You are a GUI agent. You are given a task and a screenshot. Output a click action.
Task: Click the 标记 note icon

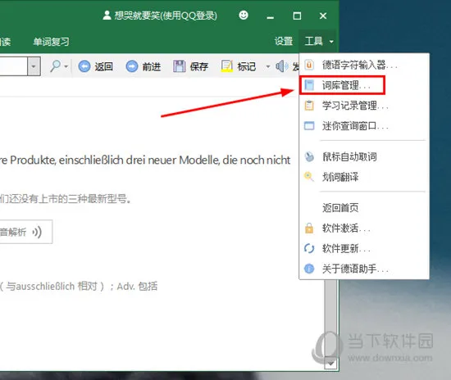(226, 66)
